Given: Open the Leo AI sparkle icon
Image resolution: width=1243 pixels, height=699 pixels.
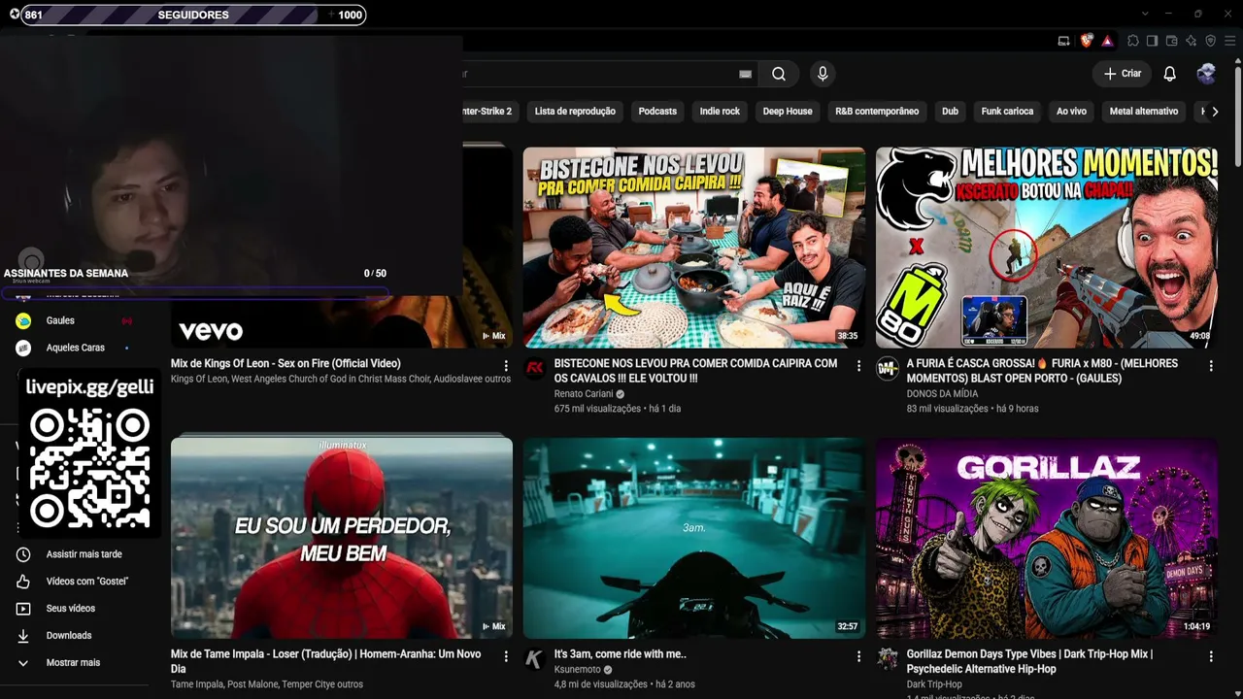Looking at the screenshot, I should coord(1191,41).
